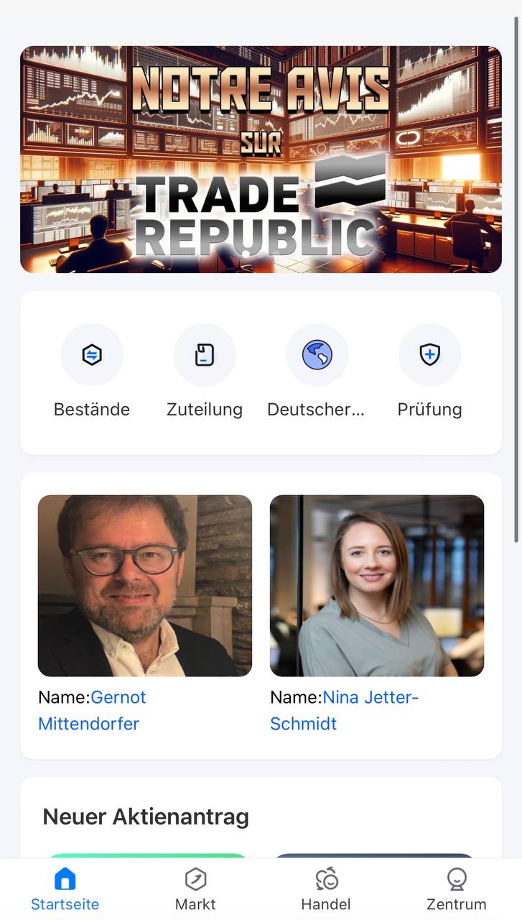Tap the Startseite home icon
Viewport: 522px width, 920px height.
(65, 878)
